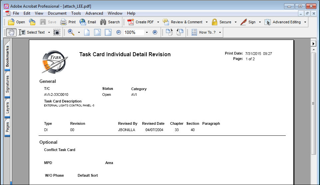
Task: Click the How To pane expand arrow
Action: click(313, 44)
